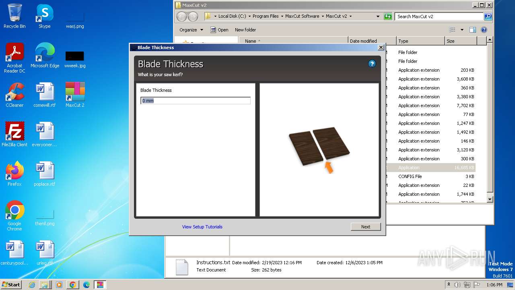
Task: Expand dropdown after MaxCut v2 breadcrumb
Action: click(x=350, y=17)
